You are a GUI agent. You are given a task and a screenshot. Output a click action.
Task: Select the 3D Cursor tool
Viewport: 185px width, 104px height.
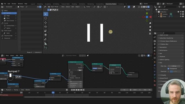click(46, 18)
